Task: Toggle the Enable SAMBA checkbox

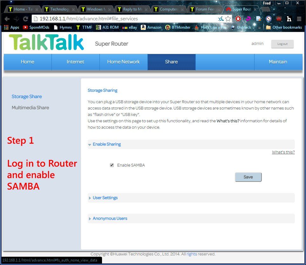Action: coord(112,165)
